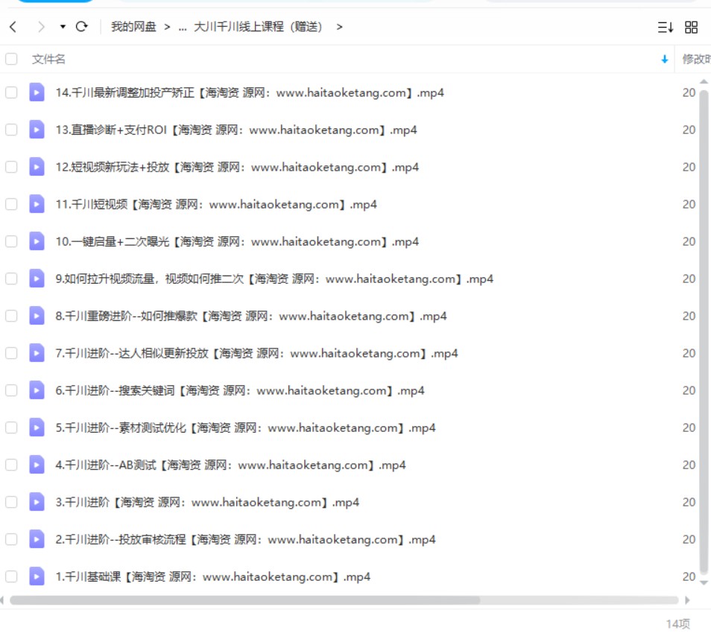Check the box for 9.如何拉升视频流量
The width and height of the screenshot is (711, 636).
pyautogui.click(x=11, y=279)
